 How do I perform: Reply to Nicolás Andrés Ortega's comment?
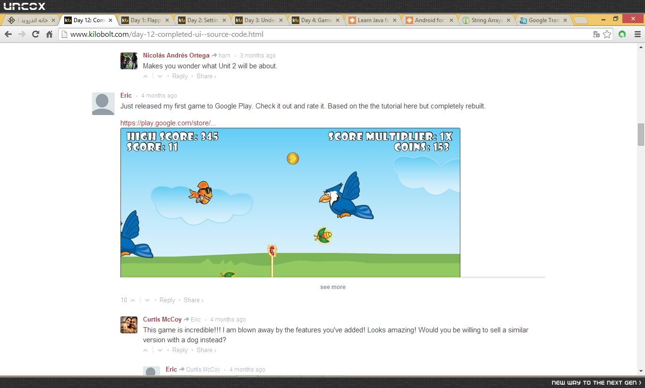[x=180, y=76]
